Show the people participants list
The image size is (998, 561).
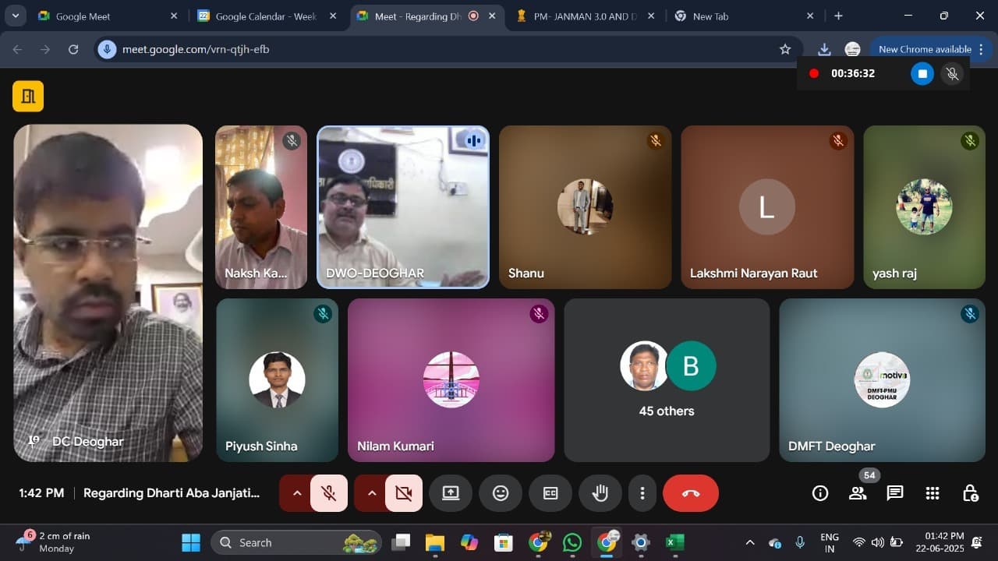pyautogui.click(x=858, y=493)
